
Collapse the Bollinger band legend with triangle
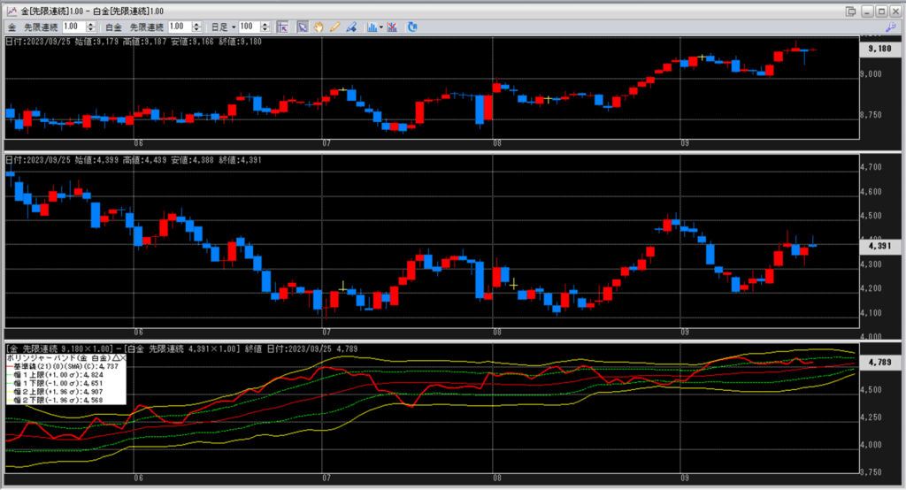[116, 358]
